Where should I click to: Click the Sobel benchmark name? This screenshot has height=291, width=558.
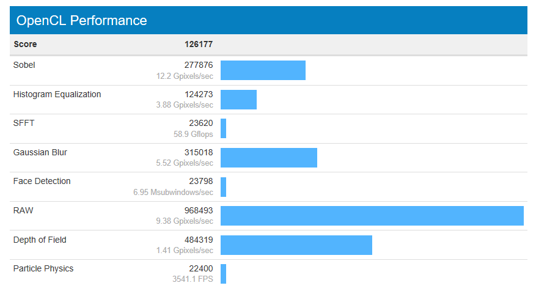point(24,65)
